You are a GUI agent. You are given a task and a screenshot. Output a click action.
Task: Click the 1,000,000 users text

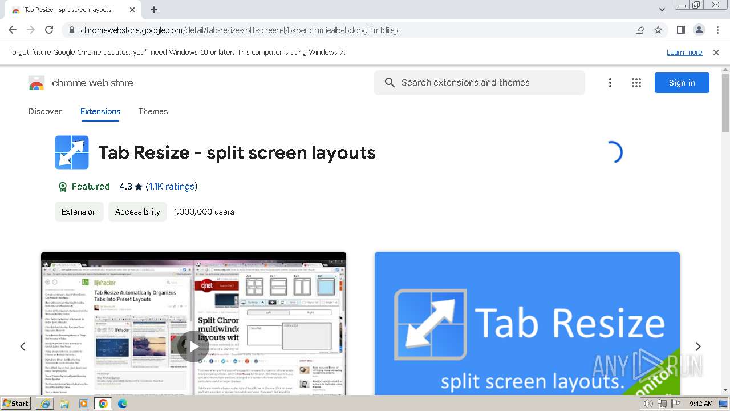point(204,212)
